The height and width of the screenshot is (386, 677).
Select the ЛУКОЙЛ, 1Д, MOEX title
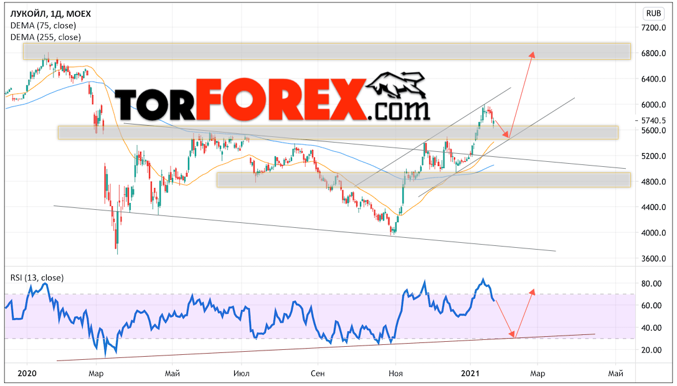tap(50, 14)
